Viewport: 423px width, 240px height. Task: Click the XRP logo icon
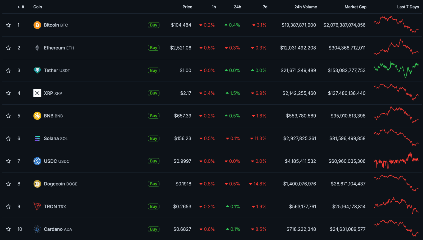click(37, 93)
